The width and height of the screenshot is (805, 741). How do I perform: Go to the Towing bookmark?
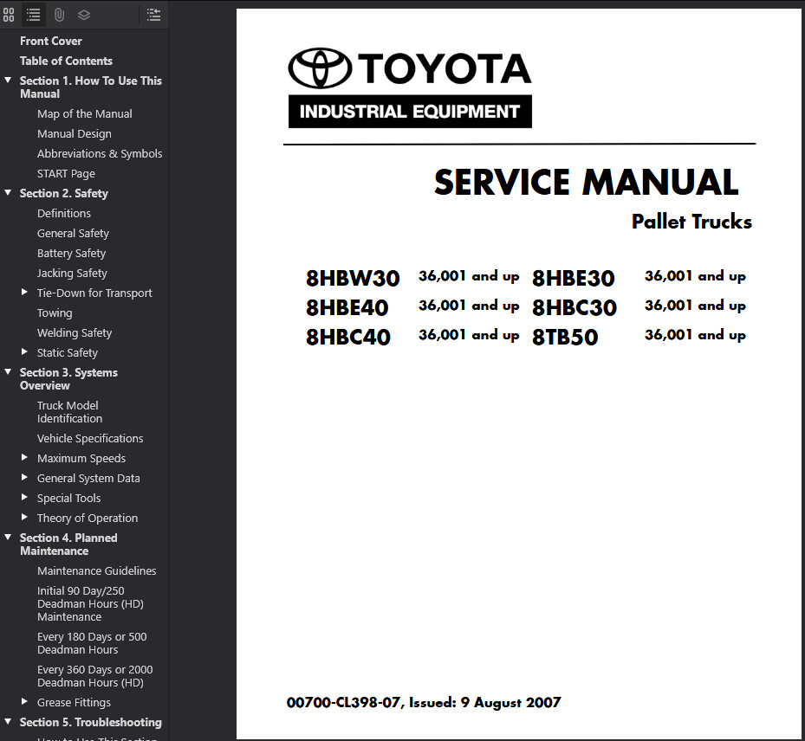(55, 313)
